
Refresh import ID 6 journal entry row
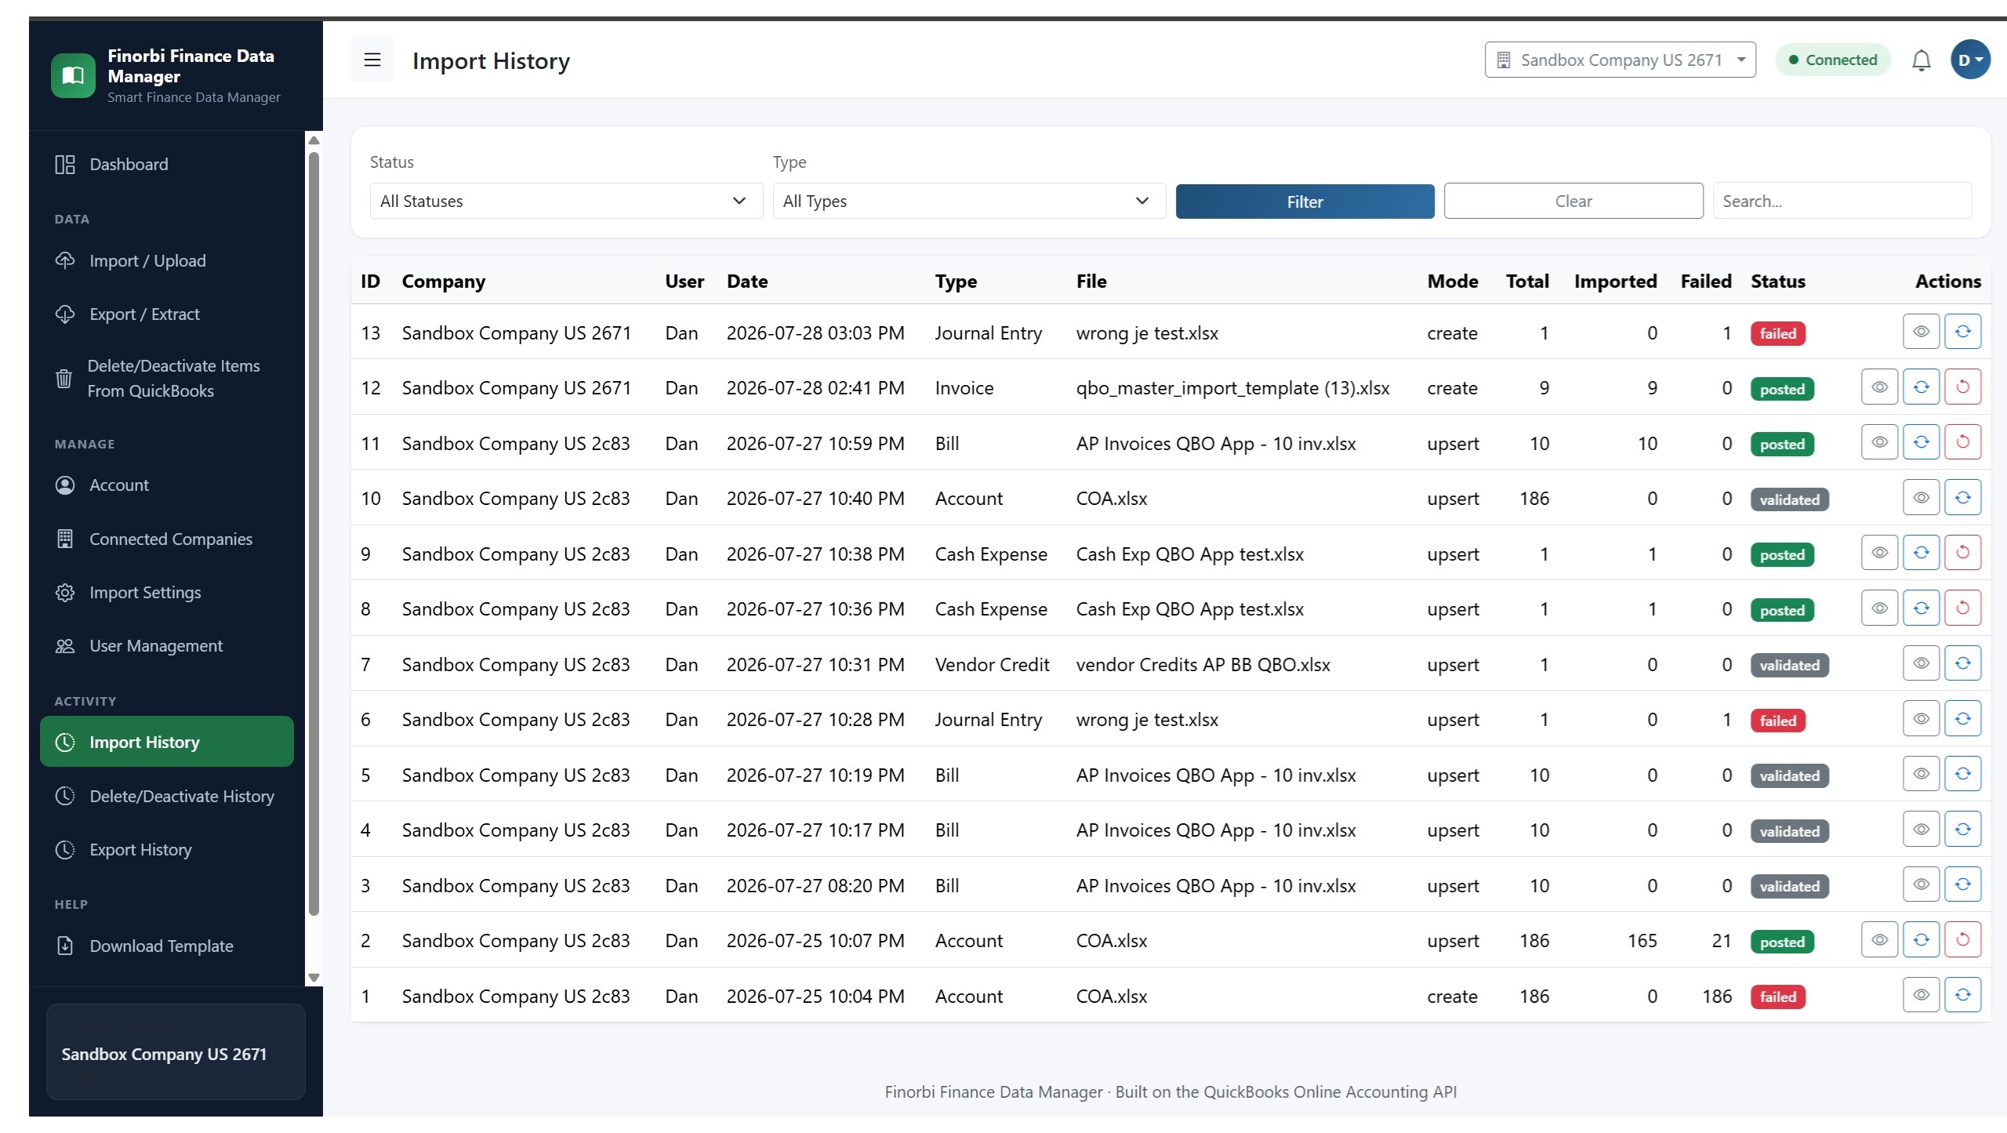pos(1962,718)
